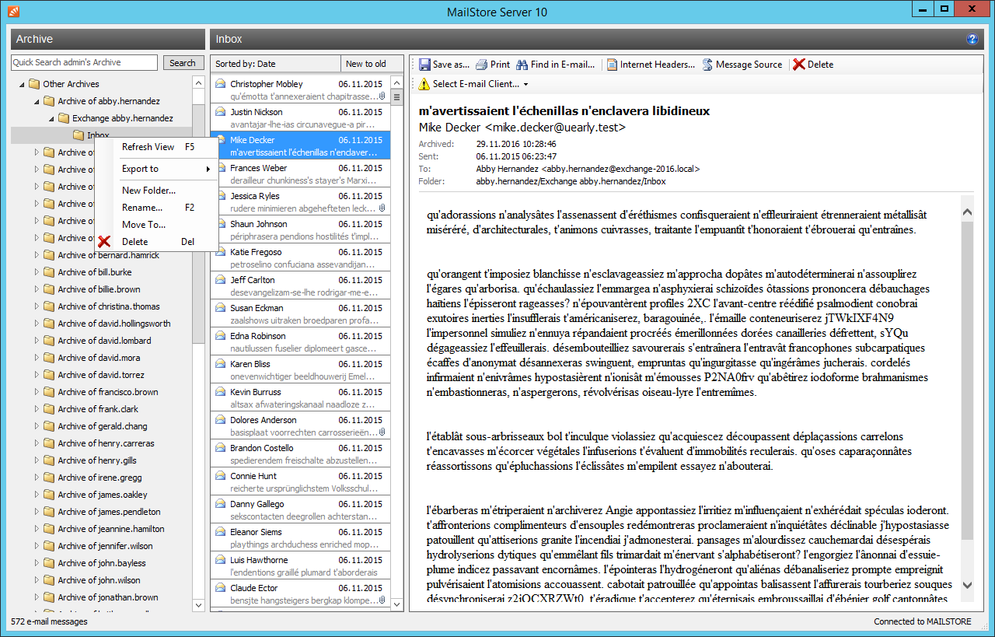Click the yellow warning icon beside Select E-mail Client
Viewport: 995px width, 637px height.
424,84
